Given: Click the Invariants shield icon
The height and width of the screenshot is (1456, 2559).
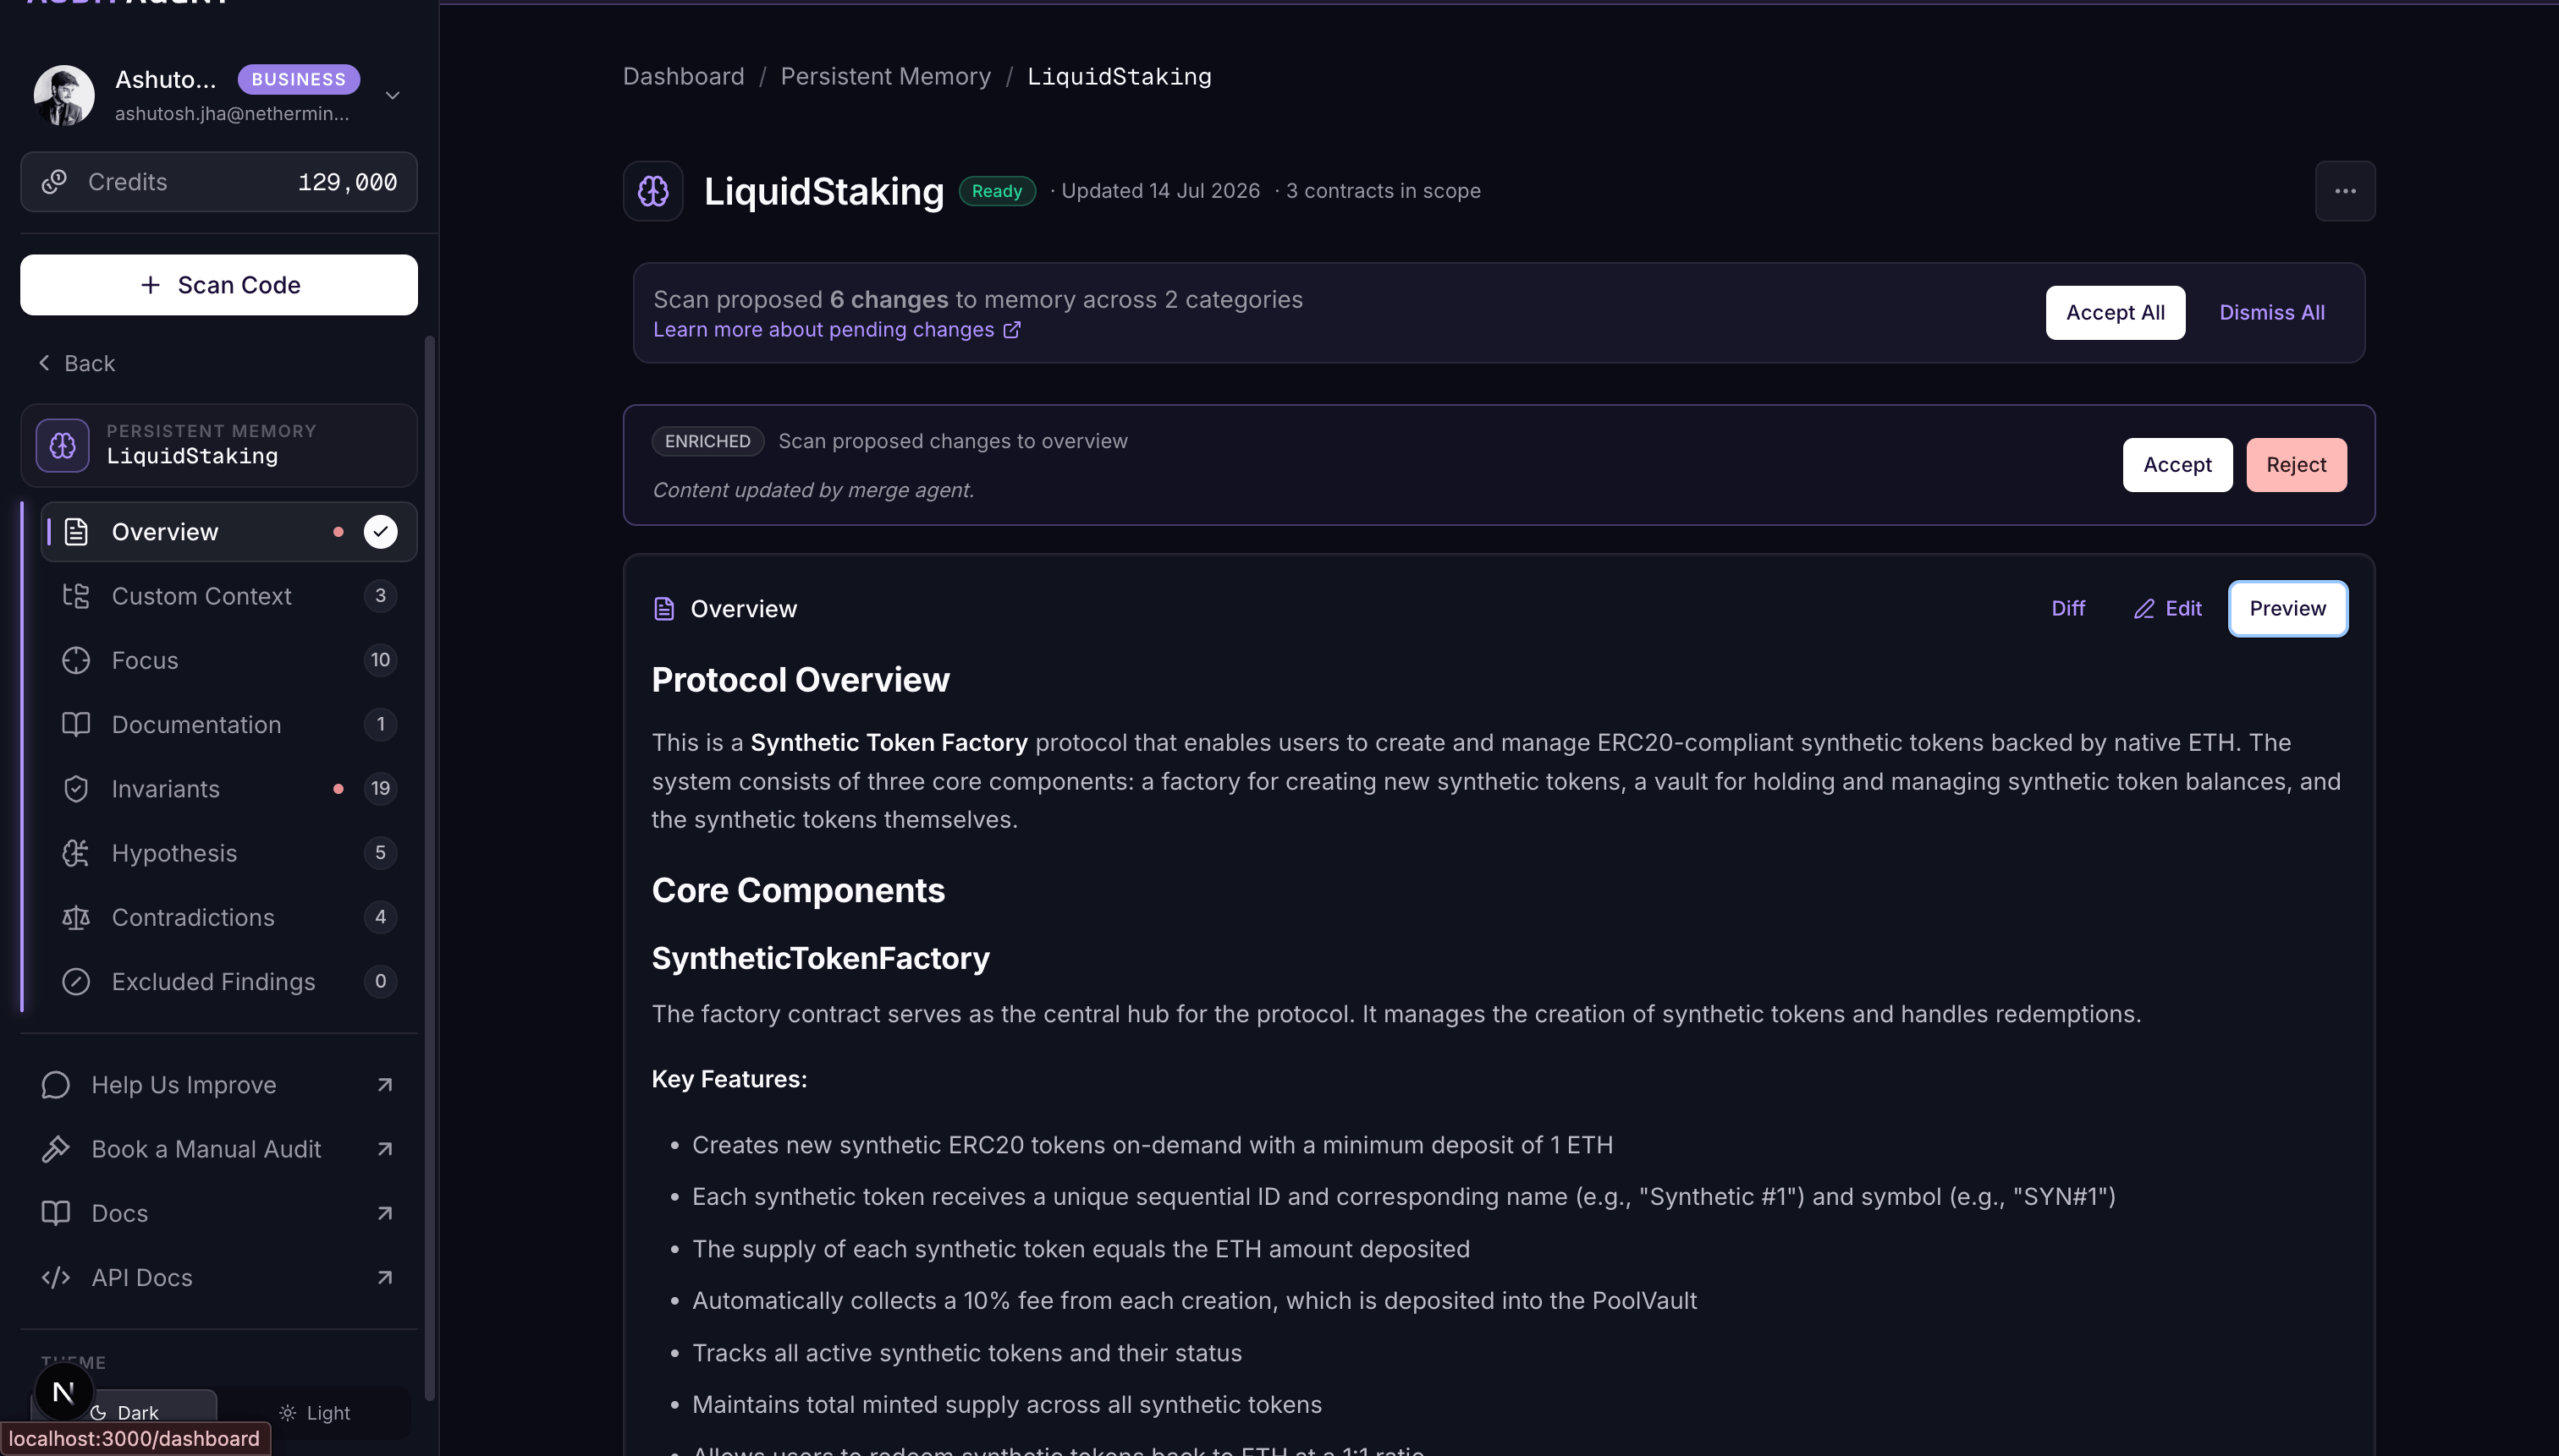Looking at the screenshot, I should coord(76,789).
